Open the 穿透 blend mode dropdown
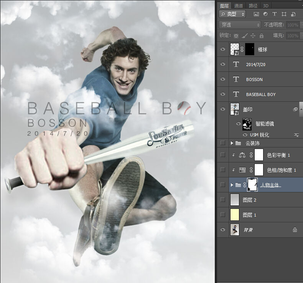Image resolution: width=303 pixels, height=283 pixels. [240, 25]
